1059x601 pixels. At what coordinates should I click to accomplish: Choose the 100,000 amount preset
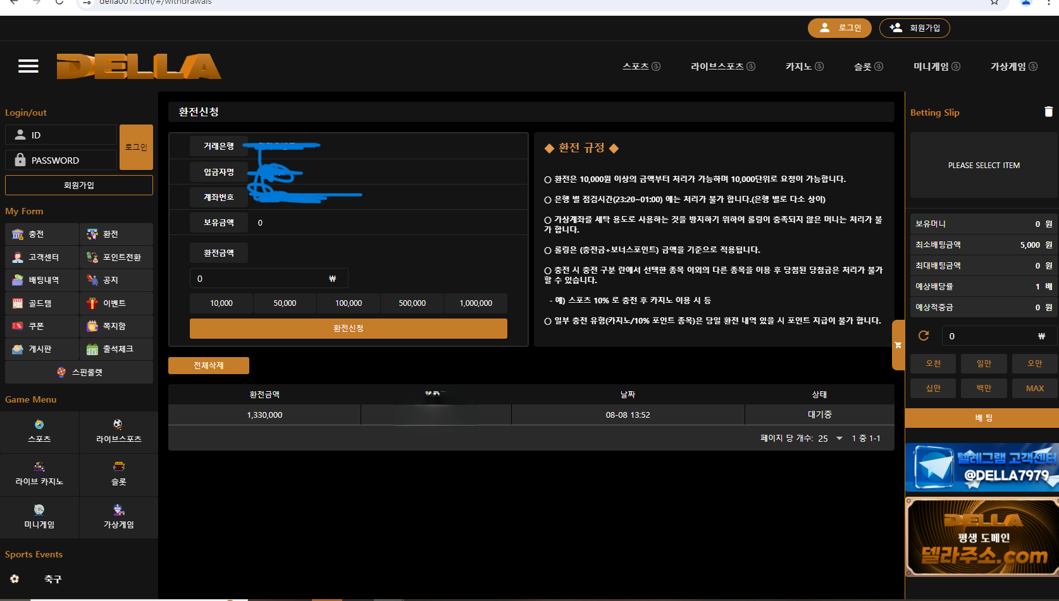(x=349, y=303)
